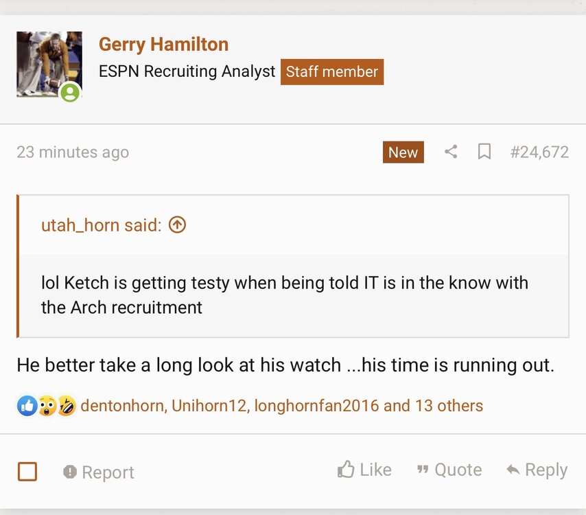586x515 pixels.
Task: Jump to quoted post via up-arrow icon
Action: click(177, 225)
